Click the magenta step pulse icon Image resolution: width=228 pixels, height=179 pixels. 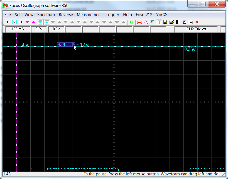[146, 22]
